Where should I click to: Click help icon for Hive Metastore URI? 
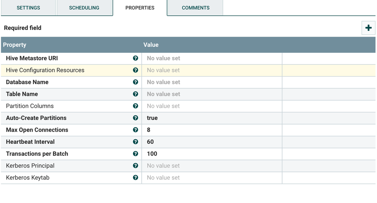(135, 58)
